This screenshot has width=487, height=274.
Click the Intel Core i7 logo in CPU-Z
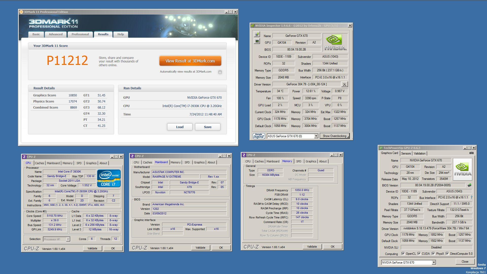(x=109, y=178)
